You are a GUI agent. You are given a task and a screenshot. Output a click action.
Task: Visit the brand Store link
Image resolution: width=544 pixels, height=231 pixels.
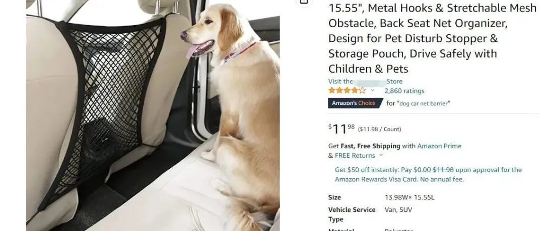point(365,82)
